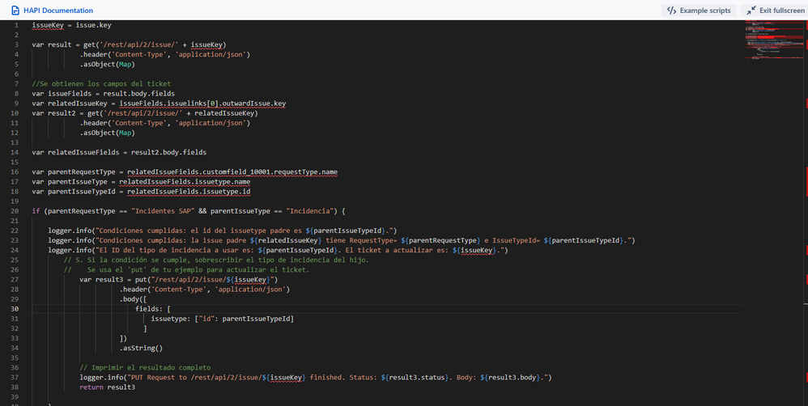
Task: Click 'Condiciones cumplidas: la issue padre' text
Action: [x=173, y=240]
